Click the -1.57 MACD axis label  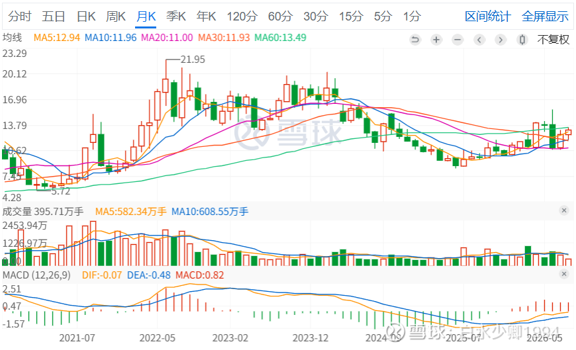14,324
